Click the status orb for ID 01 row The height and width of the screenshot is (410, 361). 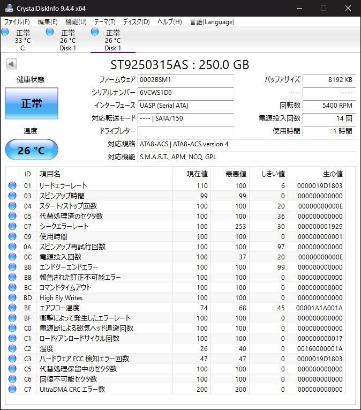click(x=12, y=185)
